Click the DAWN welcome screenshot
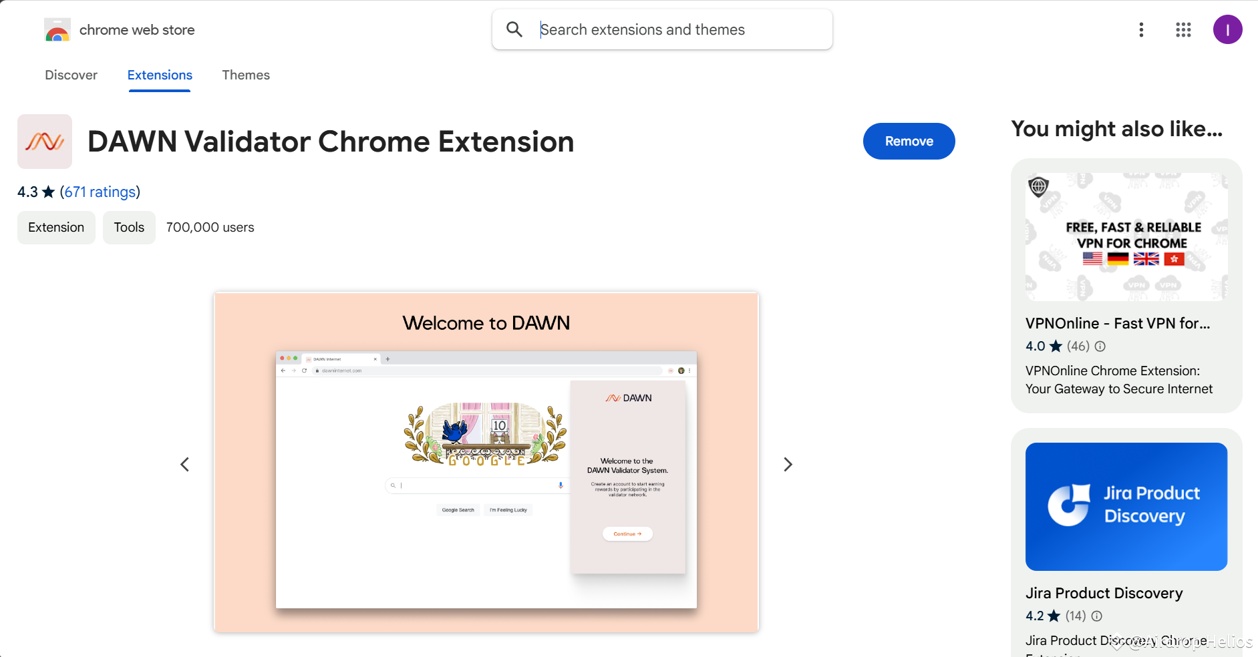The image size is (1258, 657). pyautogui.click(x=486, y=461)
